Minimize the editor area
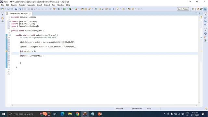This screenshot has width=208, height=117. 196,13
